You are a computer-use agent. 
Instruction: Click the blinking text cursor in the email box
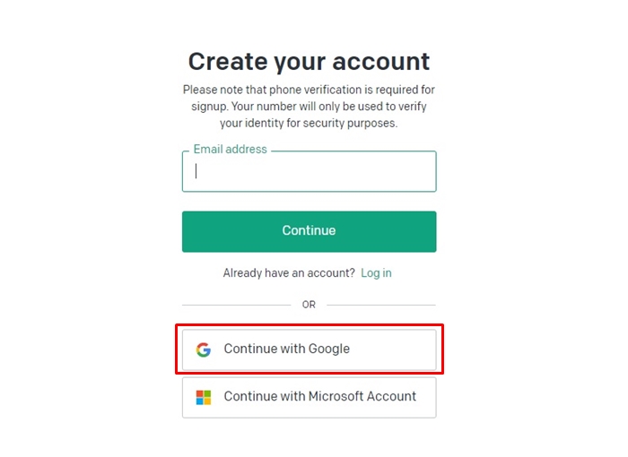196,171
